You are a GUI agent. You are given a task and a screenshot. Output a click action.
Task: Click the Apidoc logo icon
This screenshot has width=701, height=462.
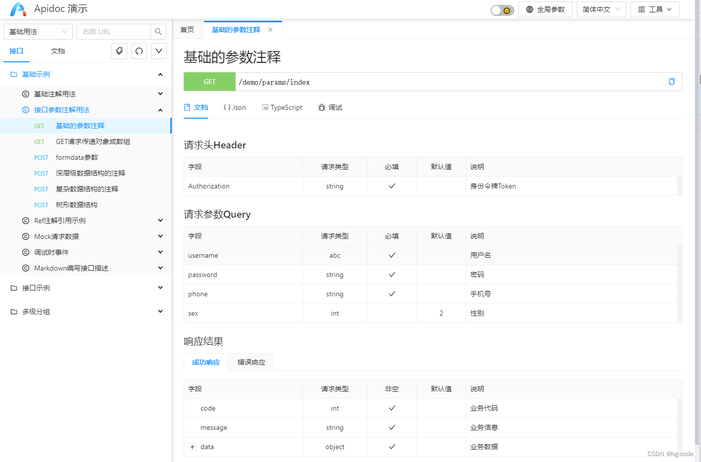pyautogui.click(x=18, y=9)
